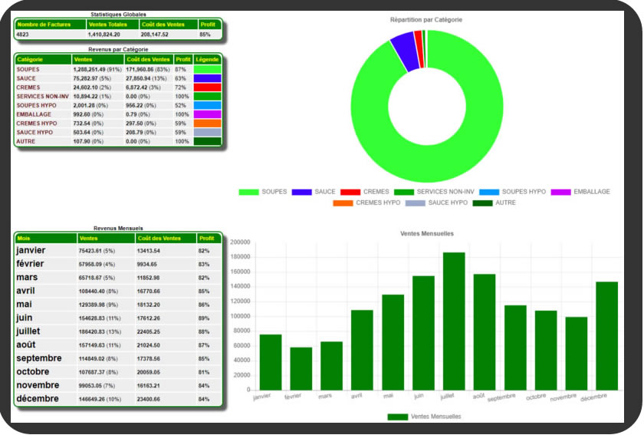This screenshot has height=435, width=644.
Task: Click the blue SAUCE slice of the donut
Action: click(404, 51)
